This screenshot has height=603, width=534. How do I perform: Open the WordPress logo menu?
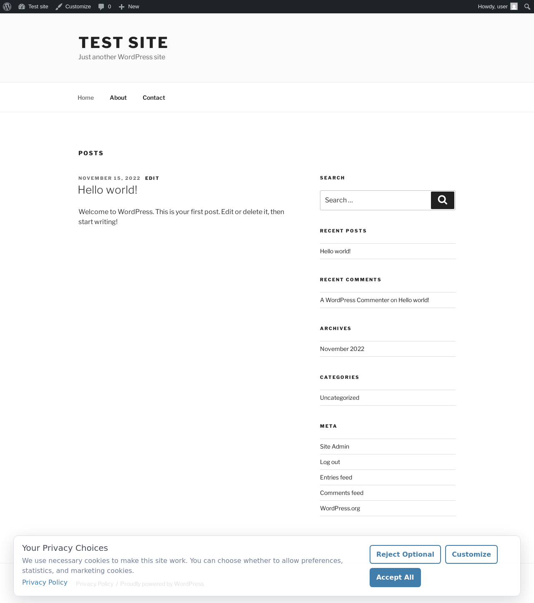(7, 7)
